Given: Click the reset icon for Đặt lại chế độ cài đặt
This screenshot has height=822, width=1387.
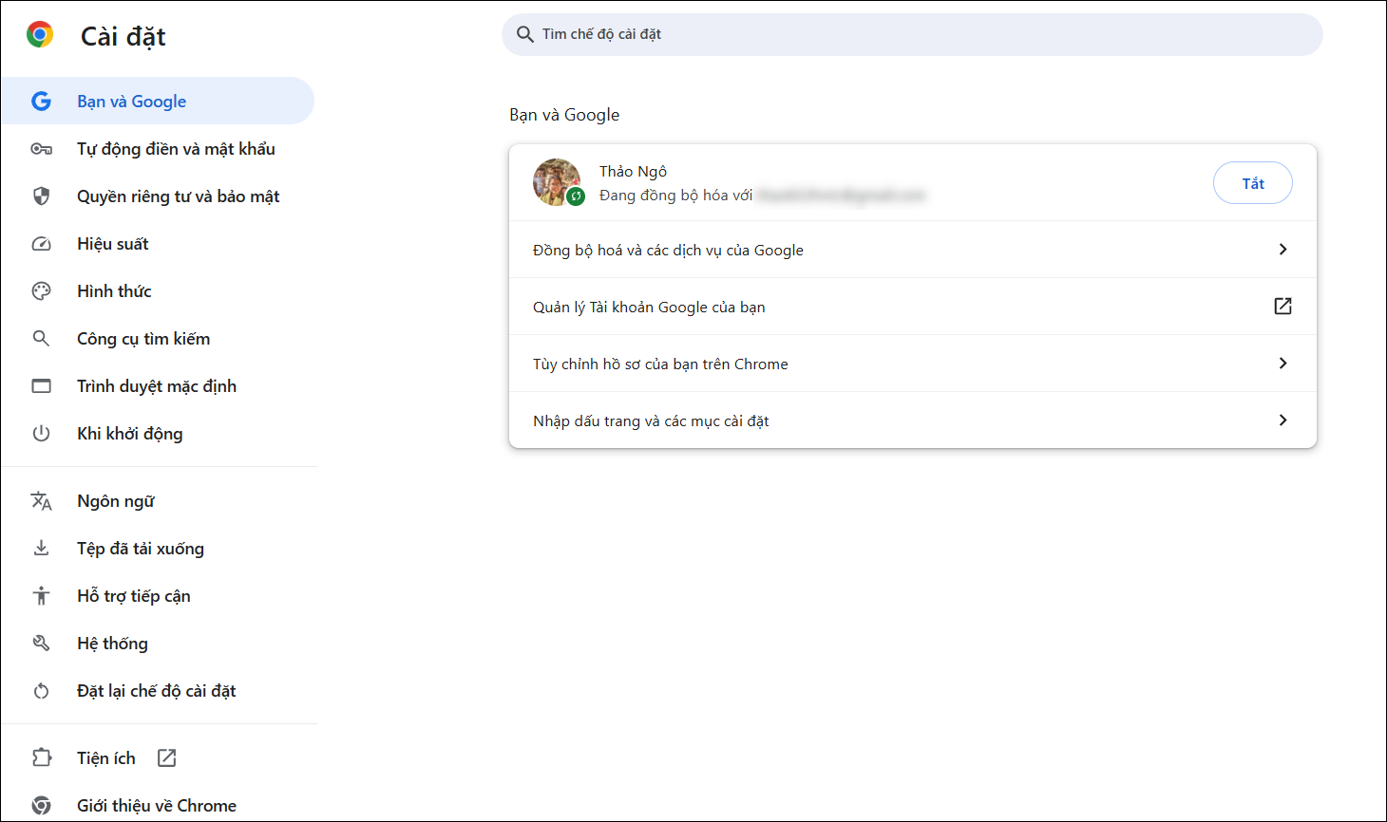Looking at the screenshot, I should [41, 691].
